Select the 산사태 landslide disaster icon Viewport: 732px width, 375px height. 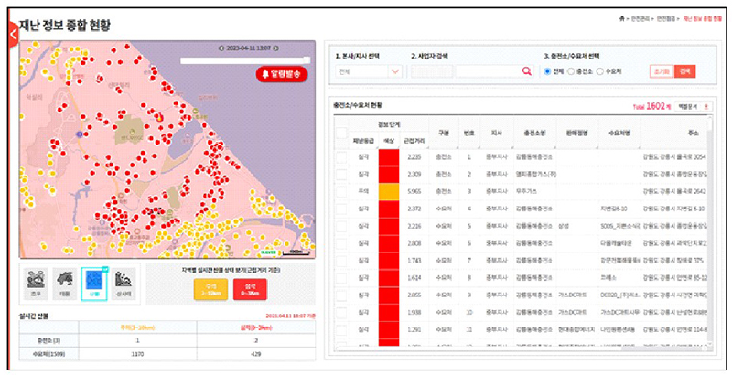[x=125, y=283]
